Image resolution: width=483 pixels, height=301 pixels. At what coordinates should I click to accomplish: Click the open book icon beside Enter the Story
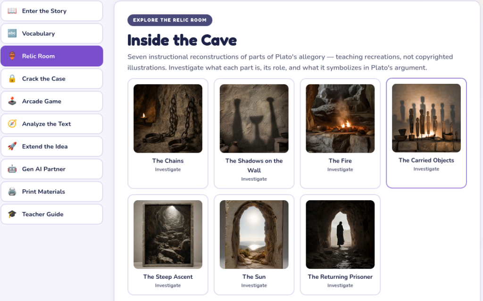12,11
